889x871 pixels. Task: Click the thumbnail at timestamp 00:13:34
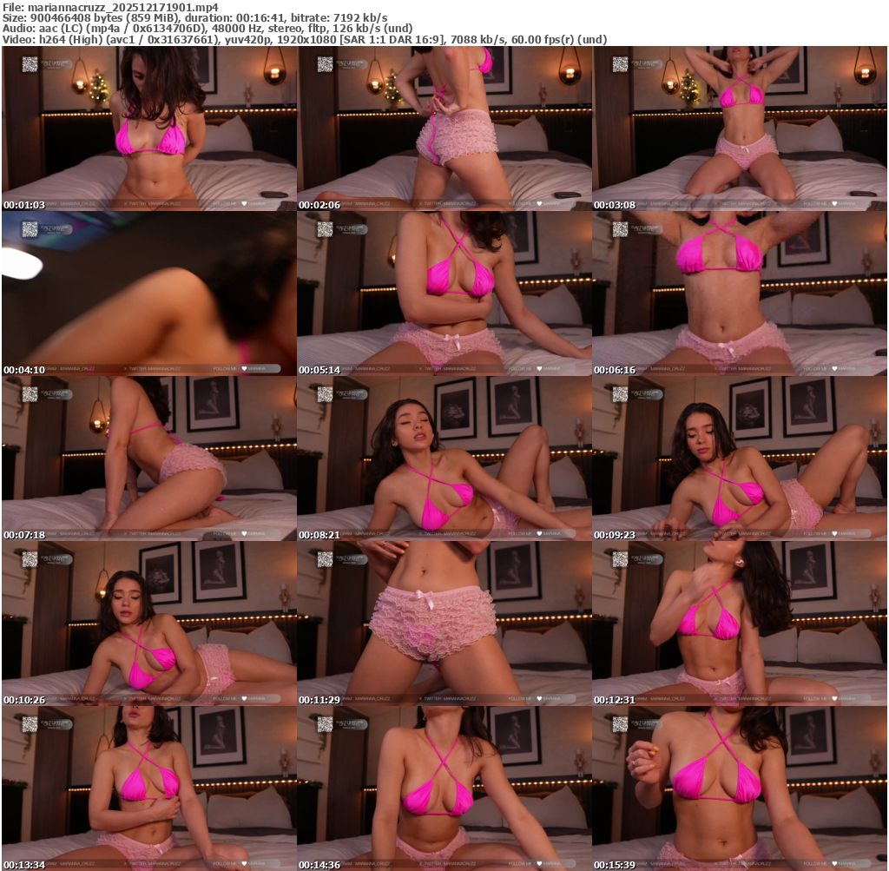148,789
